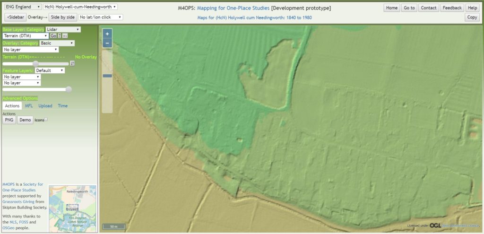Image resolution: width=484 pixels, height=234 pixels.
Task: Switch to the MFL tab
Action: (29, 105)
